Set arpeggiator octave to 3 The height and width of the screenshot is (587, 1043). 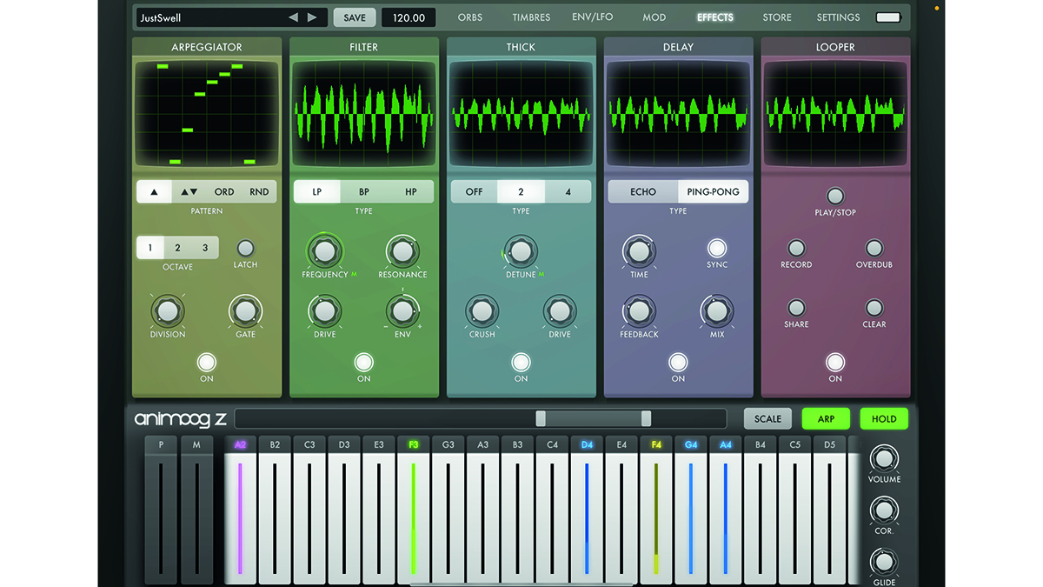(x=205, y=248)
